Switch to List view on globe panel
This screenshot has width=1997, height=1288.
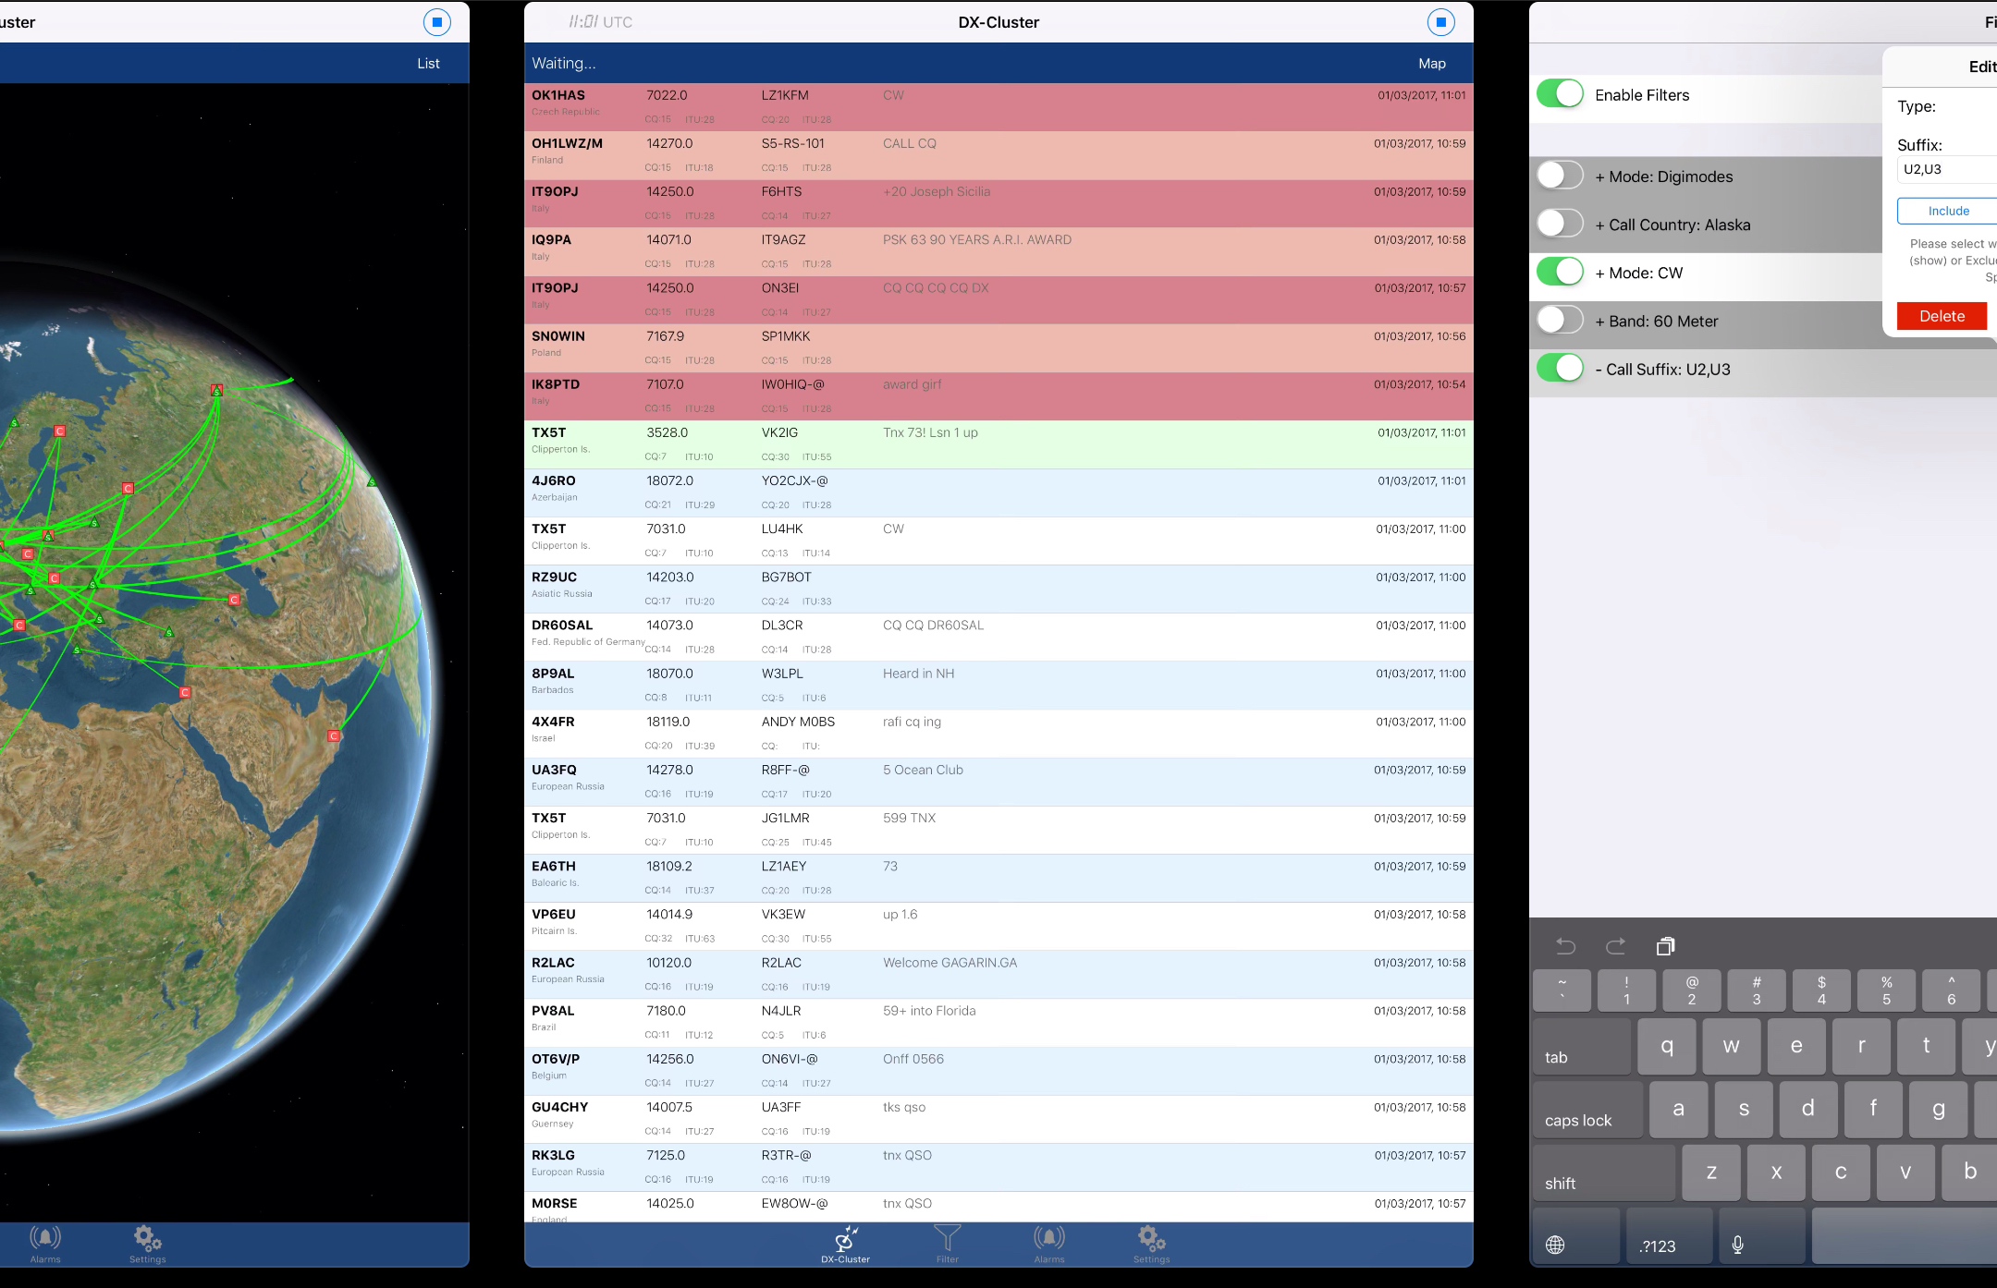tap(428, 63)
